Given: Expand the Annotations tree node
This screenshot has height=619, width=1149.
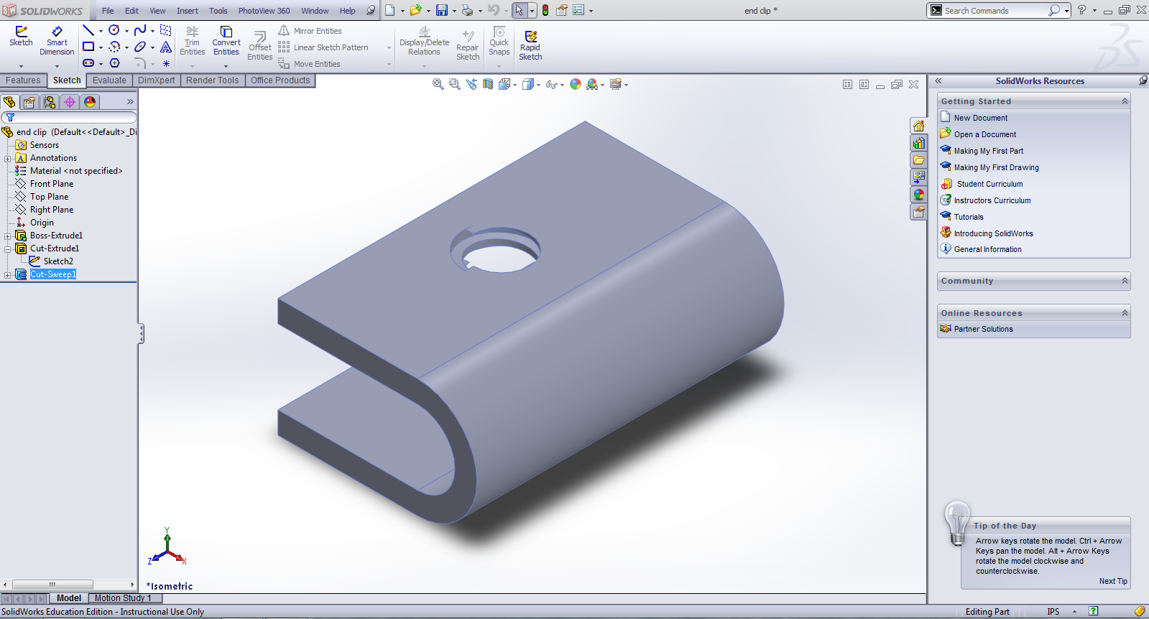Looking at the screenshot, I should click(7, 158).
